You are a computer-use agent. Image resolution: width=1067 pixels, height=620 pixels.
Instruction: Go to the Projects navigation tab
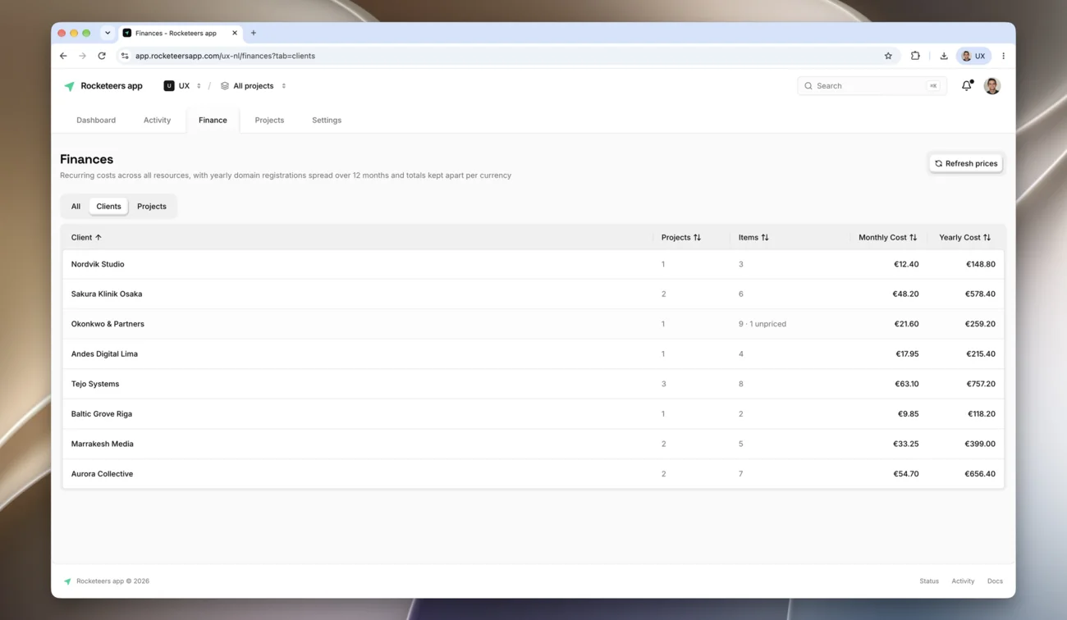click(269, 120)
